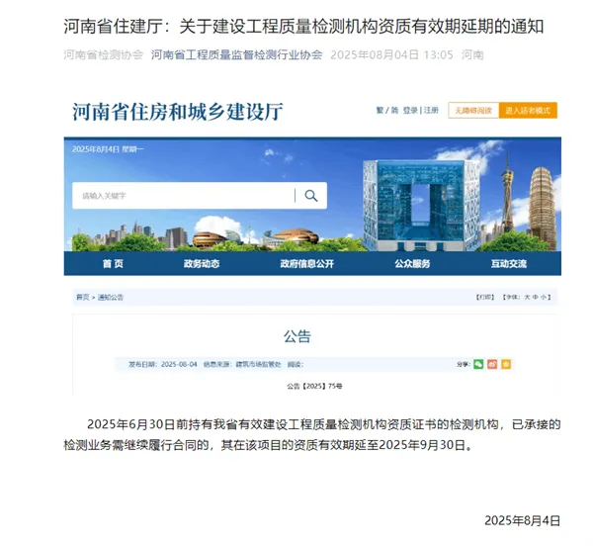Image resolution: width=593 pixels, height=546 pixels.
Task: Share the notice via the WeChat icon
Action: point(478,364)
